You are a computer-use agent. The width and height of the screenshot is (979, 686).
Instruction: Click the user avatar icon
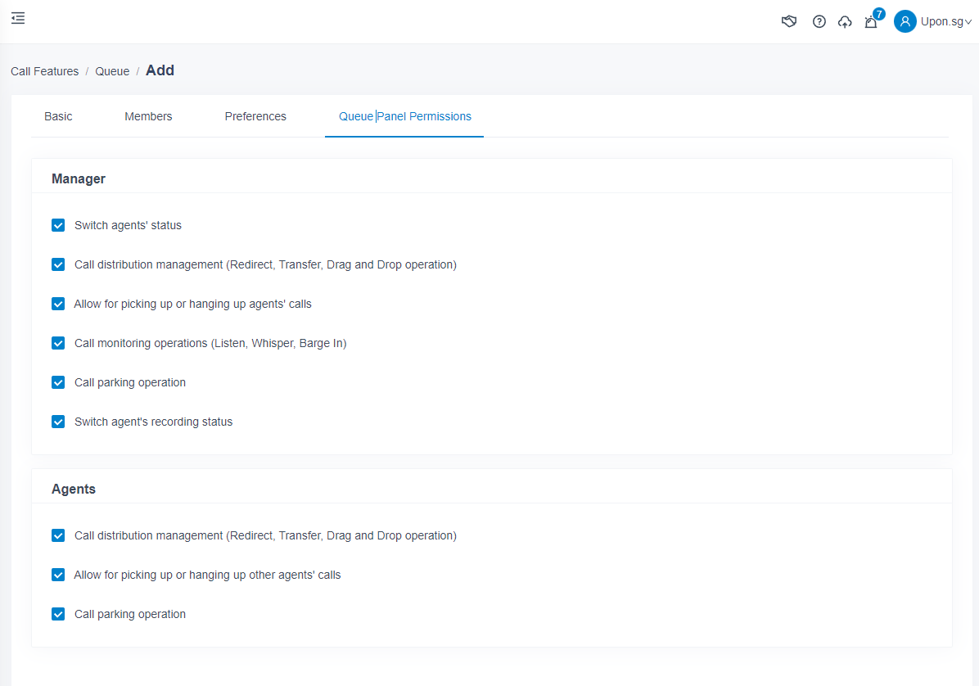pyautogui.click(x=905, y=21)
